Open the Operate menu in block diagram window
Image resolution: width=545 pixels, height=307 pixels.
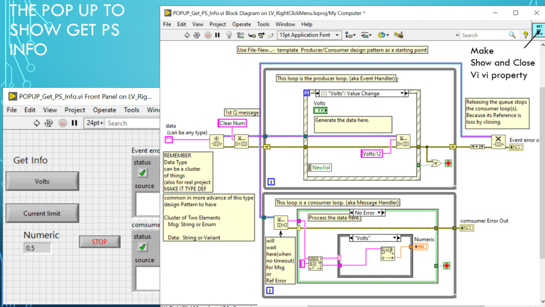[241, 24]
